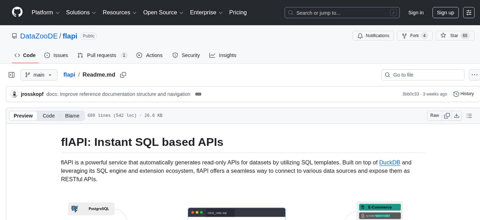The height and width of the screenshot is (220, 480).
Task: Switch to the Pull requests tab
Action: (x=102, y=55)
